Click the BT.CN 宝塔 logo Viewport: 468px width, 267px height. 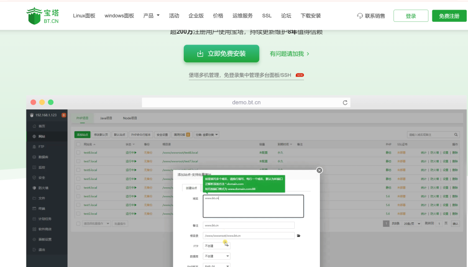[x=43, y=15]
